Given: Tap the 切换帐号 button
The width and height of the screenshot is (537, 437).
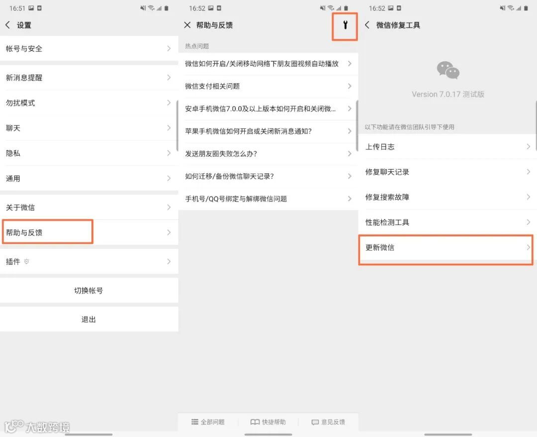Looking at the screenshot, I should coord(89,290).
